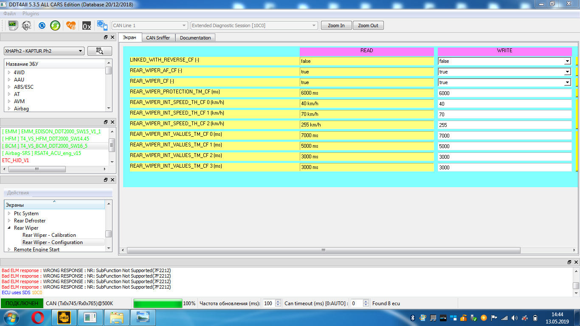The height and width of the screenshot is (326, 580).
Task: Click the gear with pointing hand icon
Action: [x=102, y=25]
